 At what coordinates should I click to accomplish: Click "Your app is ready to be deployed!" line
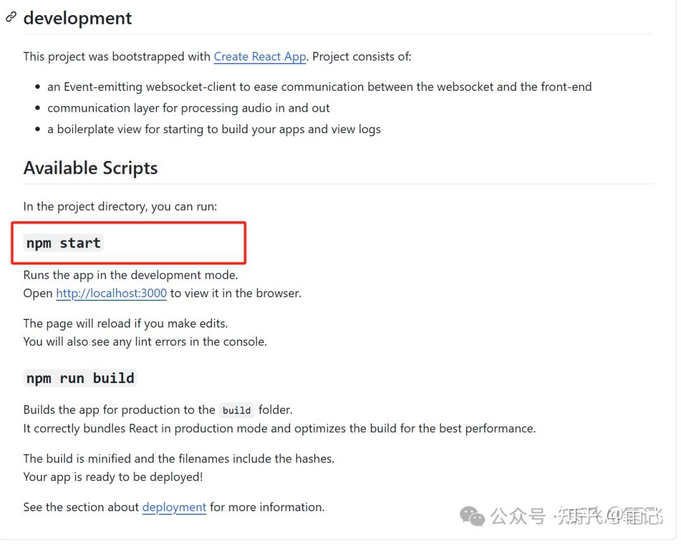[113, 476]
